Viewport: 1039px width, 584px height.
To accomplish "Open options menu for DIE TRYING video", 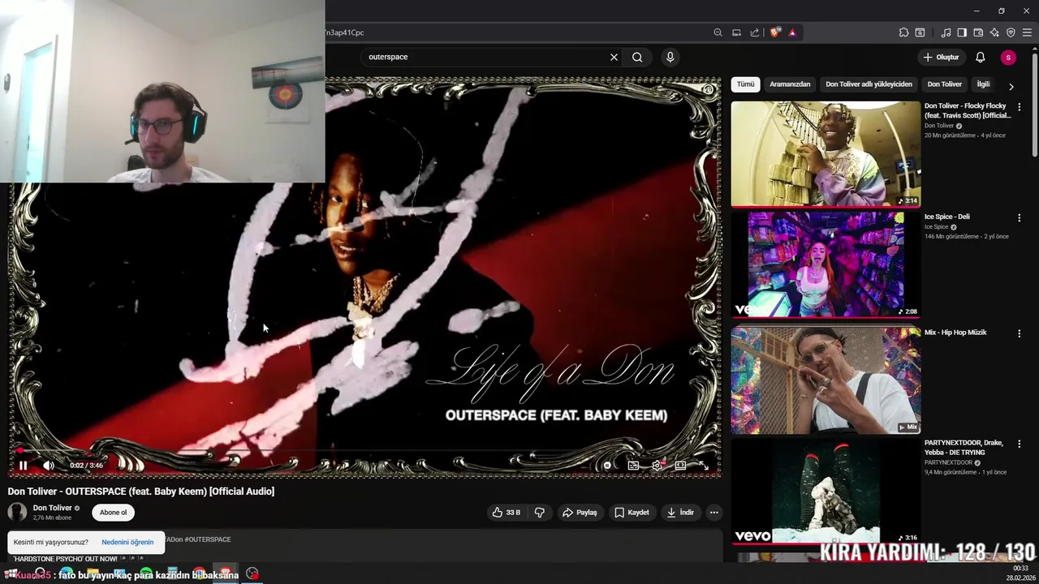I will coord(1019,444).
